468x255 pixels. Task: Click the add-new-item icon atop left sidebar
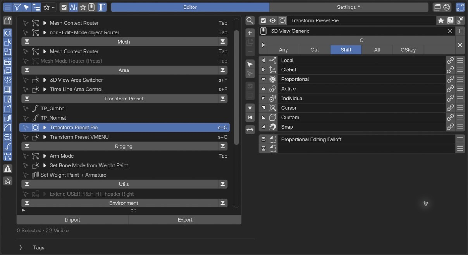(x=8, y=21)
